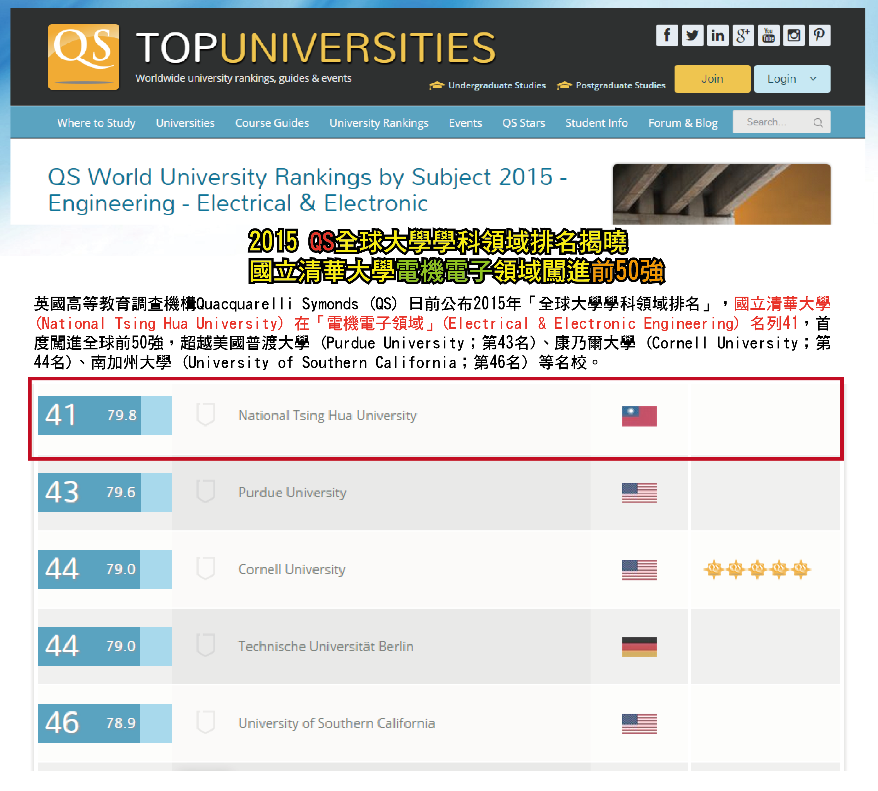Toggle shortlist shield for Cornell University
The image size is (878, 791).
click(205, 568)
